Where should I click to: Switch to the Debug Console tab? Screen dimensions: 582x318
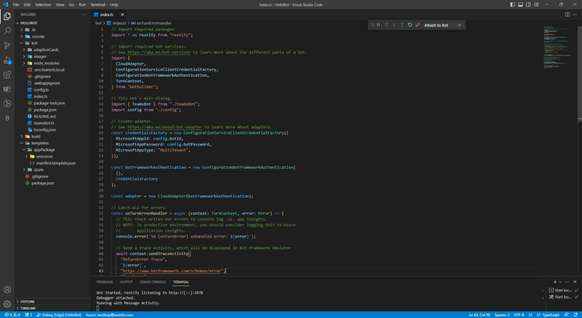click(153, 282)
